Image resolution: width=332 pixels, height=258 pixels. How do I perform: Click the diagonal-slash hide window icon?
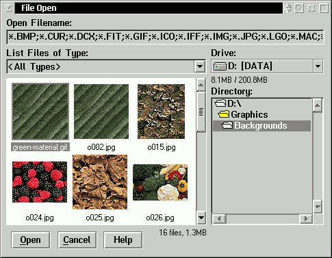tap(299, 9)
